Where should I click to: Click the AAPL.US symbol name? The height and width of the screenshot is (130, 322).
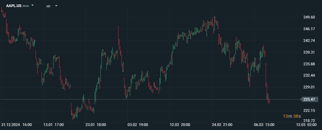(14, 6)
